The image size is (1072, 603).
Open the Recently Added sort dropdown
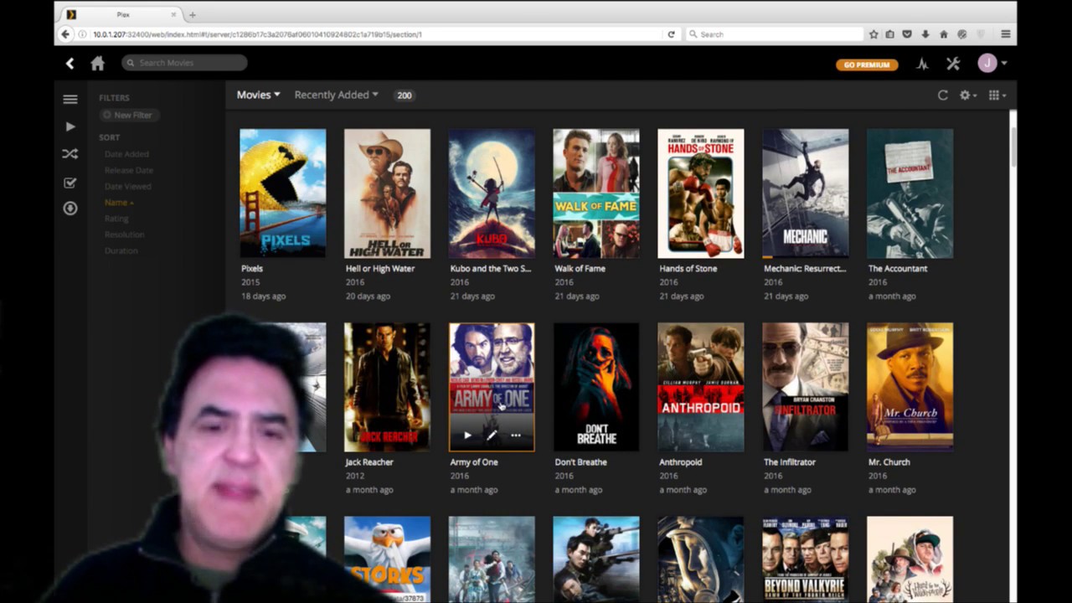point(336,95)
